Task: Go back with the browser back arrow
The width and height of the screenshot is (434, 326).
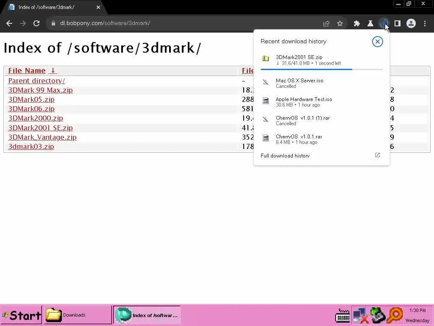Action: click(9, 23)
